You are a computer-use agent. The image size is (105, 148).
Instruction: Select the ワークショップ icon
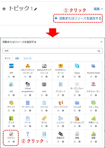click(77, 118)
